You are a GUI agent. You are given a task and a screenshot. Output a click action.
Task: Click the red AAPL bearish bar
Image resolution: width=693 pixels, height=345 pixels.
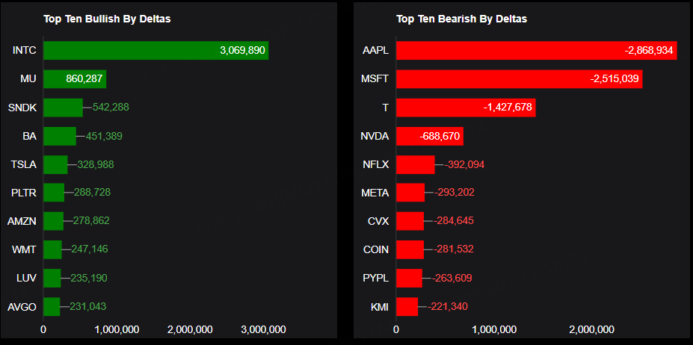click(x=536, y=51)
